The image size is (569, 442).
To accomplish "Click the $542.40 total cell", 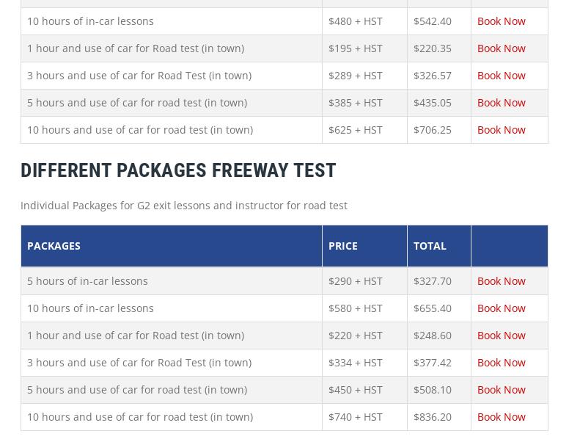I will click(x=433, y=21).
